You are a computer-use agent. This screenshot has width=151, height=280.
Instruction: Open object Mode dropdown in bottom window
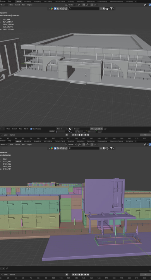[4, 144]
